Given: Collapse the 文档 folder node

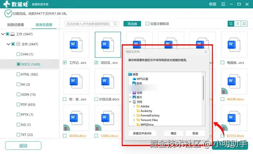Looking at the screenshot, I should click(130, 102).
